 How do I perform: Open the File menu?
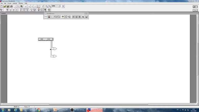[2, 3]
